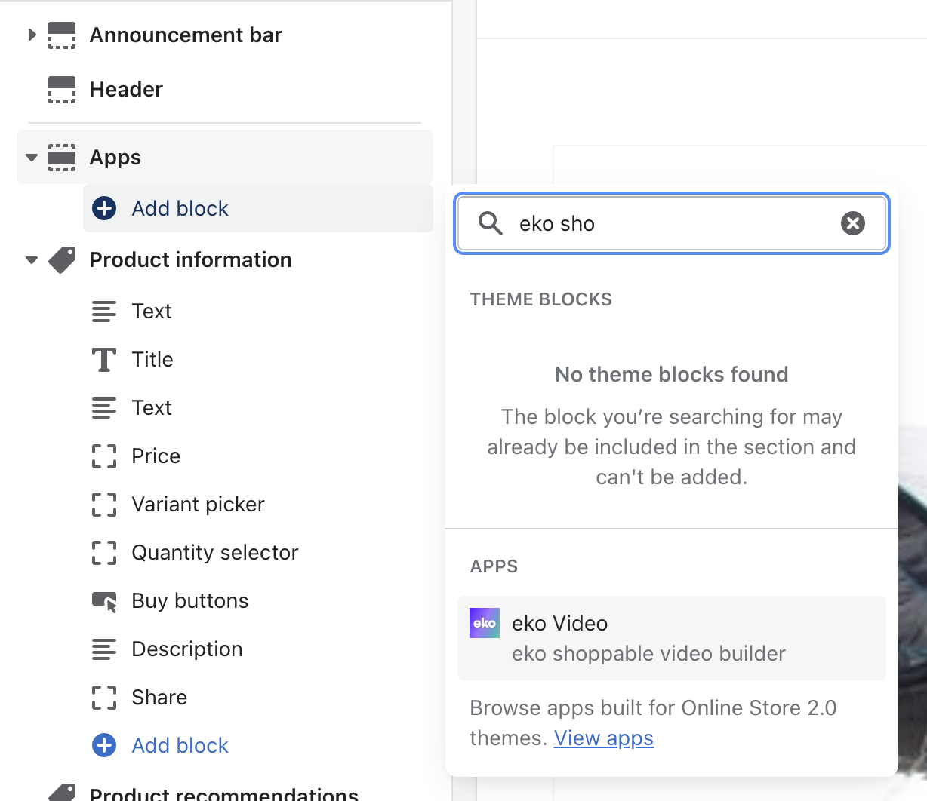Select the Quantity selector block
Image resolution: width=927 pixels, height=801 pixels.
pyautogui.click(x=214, y=552)
